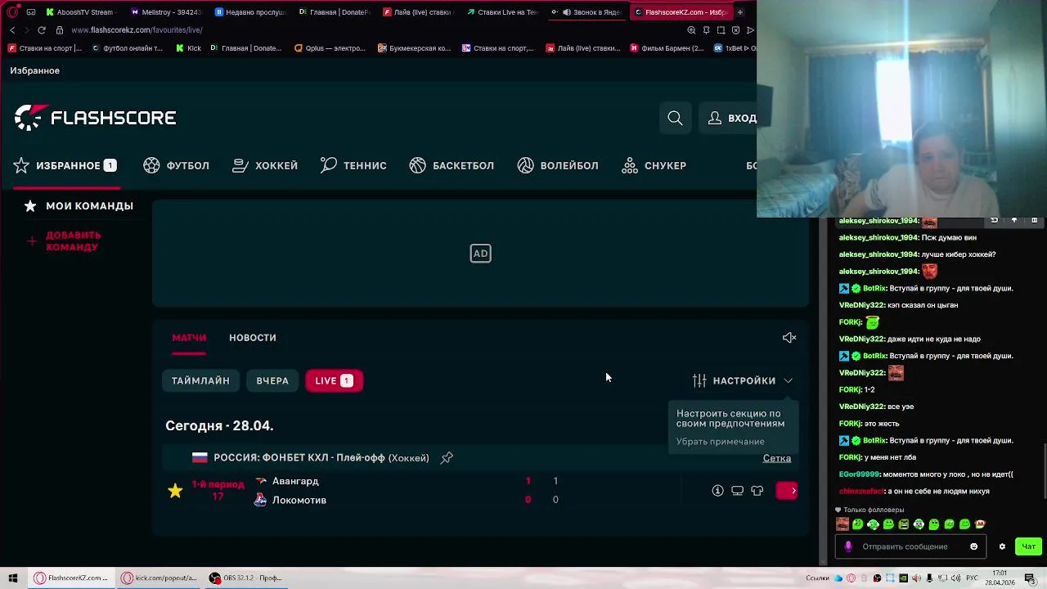Open a new browser tab with plus
The height and width of the screenshot is (589, 1047).
click(x=739, y=12)
